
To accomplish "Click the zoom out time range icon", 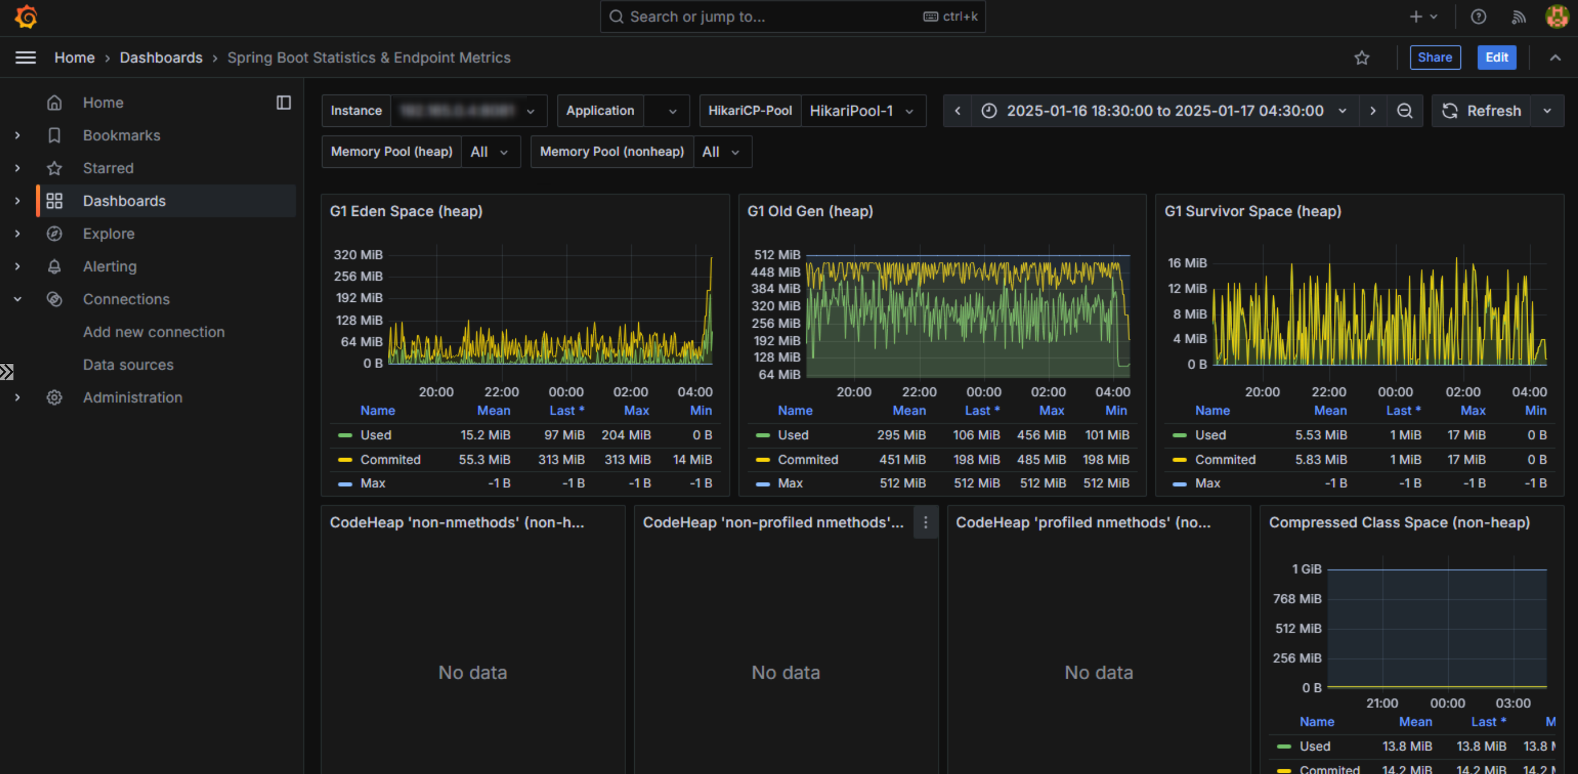I will (1404, 111).
